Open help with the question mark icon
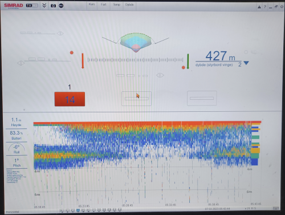The height and width of the screenshot is (215, 285). [265, 7]
